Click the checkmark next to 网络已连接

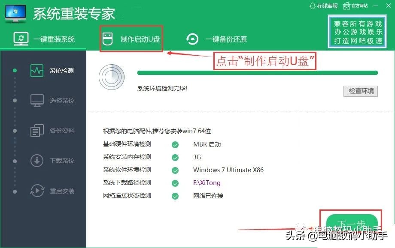[x=175, y=196]
